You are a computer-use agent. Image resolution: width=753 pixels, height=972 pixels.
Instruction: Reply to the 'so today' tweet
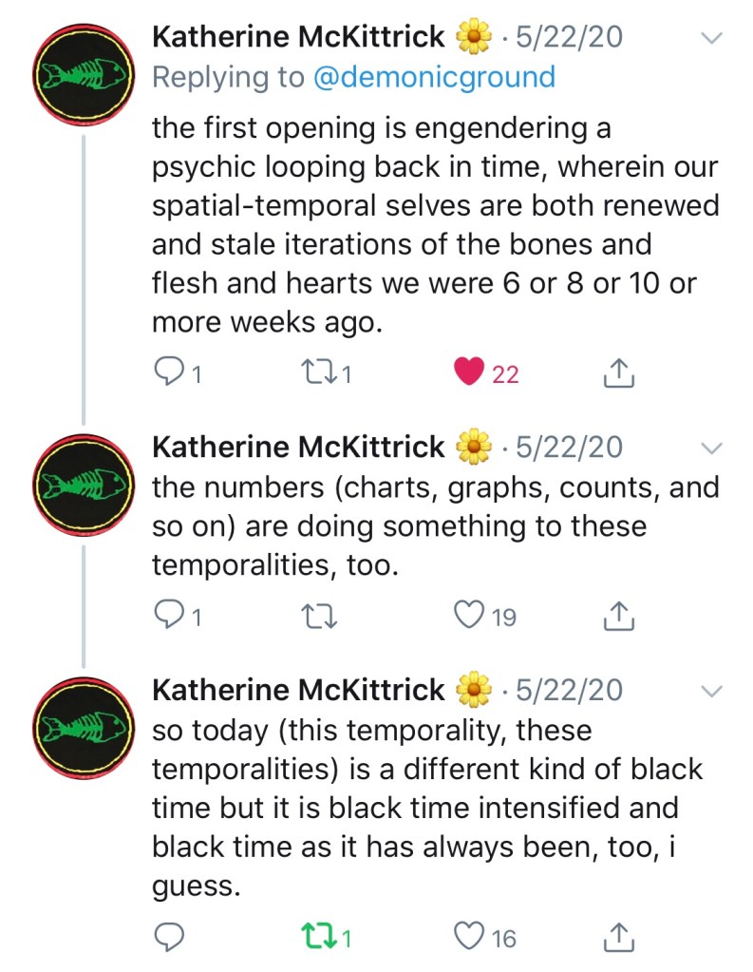coord(168,938)
